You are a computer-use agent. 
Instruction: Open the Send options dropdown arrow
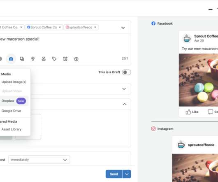(x=127, y=174)
